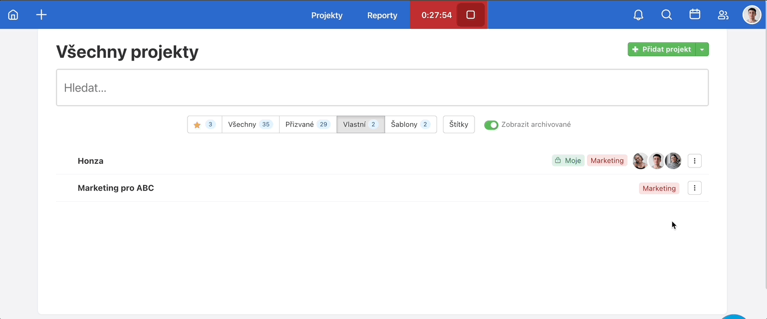The height and width of the screenshot is (319, 767).
Task: Focus the Hledat search field
Action: click(x=382, y=88)
